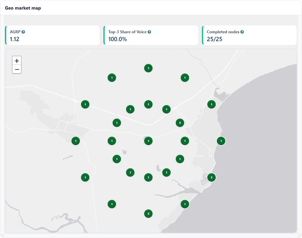Open the rank 2 marker on the coastline
Image resolution: width=302 pixels, height=238 pixels.
click(x=212, y=177)
